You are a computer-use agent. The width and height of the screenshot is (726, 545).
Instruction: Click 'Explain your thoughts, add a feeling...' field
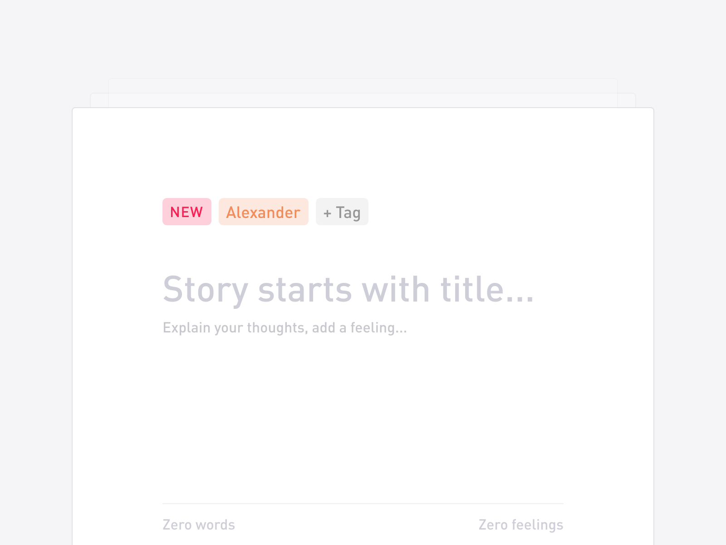[x=285, y=327]
